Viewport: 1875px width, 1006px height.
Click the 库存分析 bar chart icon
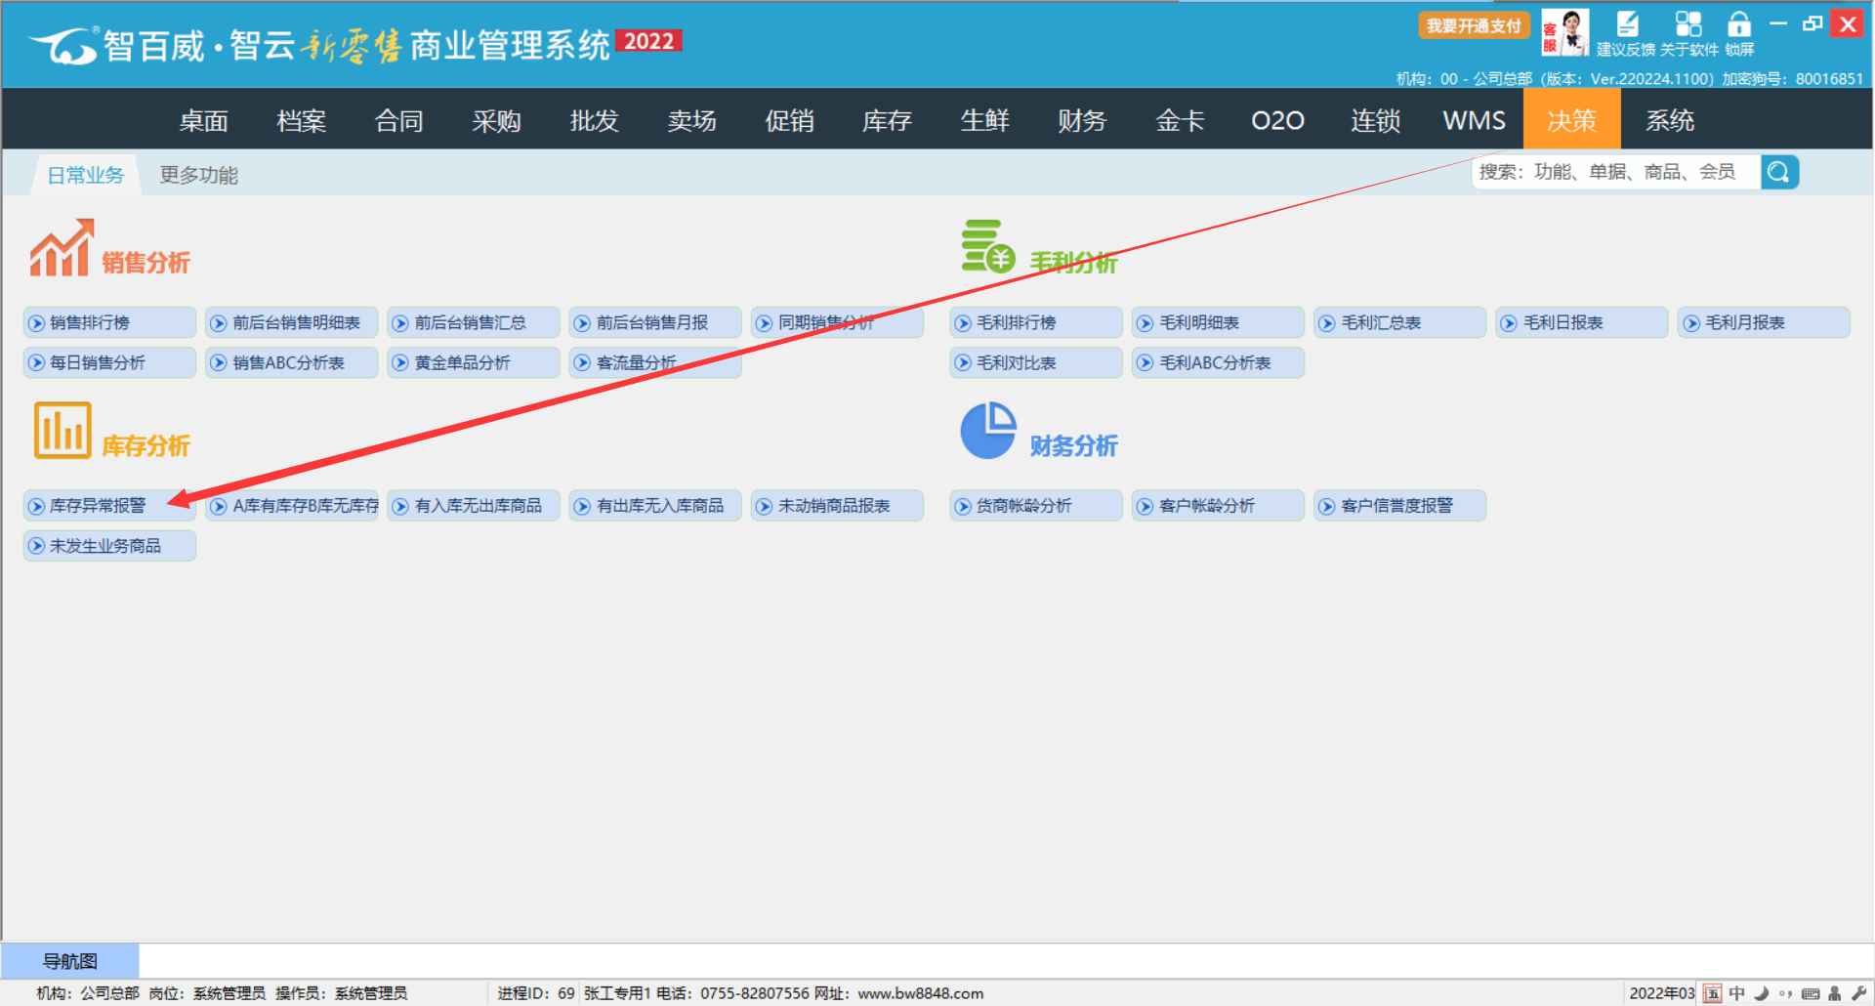click(x=62, y=431)
